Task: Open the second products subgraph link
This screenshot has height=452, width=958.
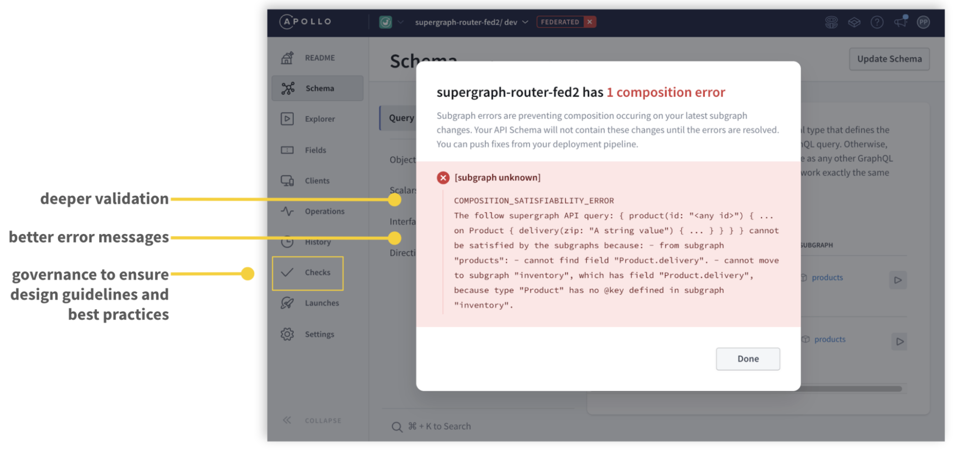Action: pyautogui.click(x=830, y=339)
